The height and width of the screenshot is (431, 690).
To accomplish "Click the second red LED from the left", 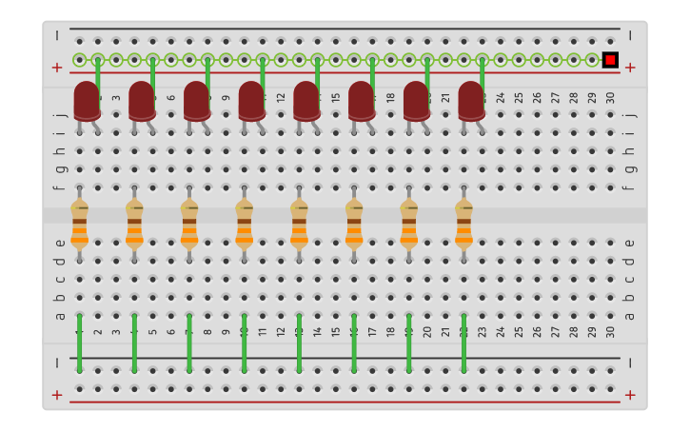I will (x=142, y=101).
